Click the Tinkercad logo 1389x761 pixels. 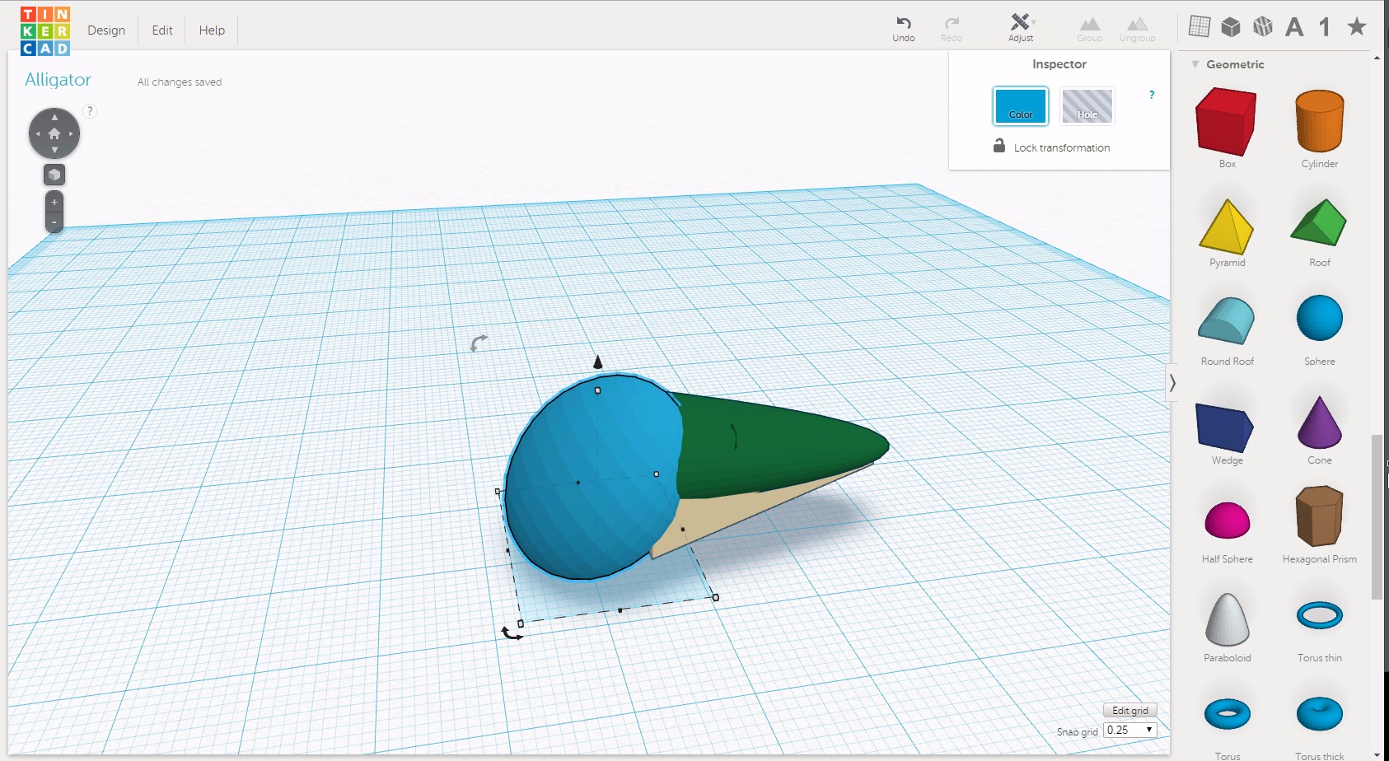point(45,31)
